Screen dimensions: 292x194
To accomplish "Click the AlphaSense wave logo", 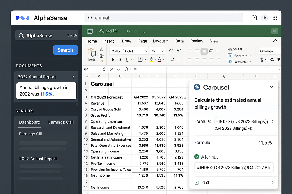I will [23, 18].
